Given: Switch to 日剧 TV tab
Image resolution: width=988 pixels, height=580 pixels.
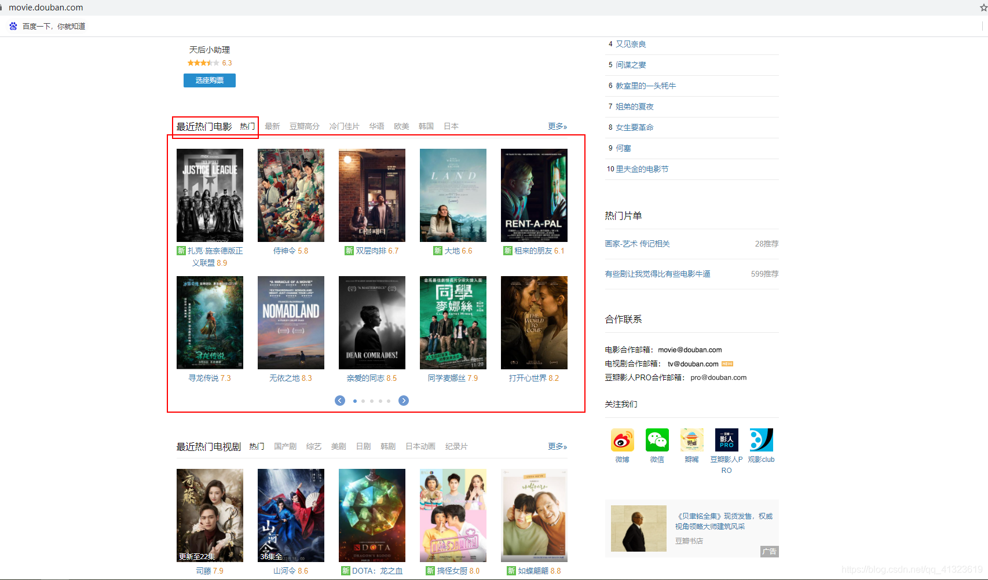Looking at the screenshot, I should pyautogui.click(x=364, y=446).
